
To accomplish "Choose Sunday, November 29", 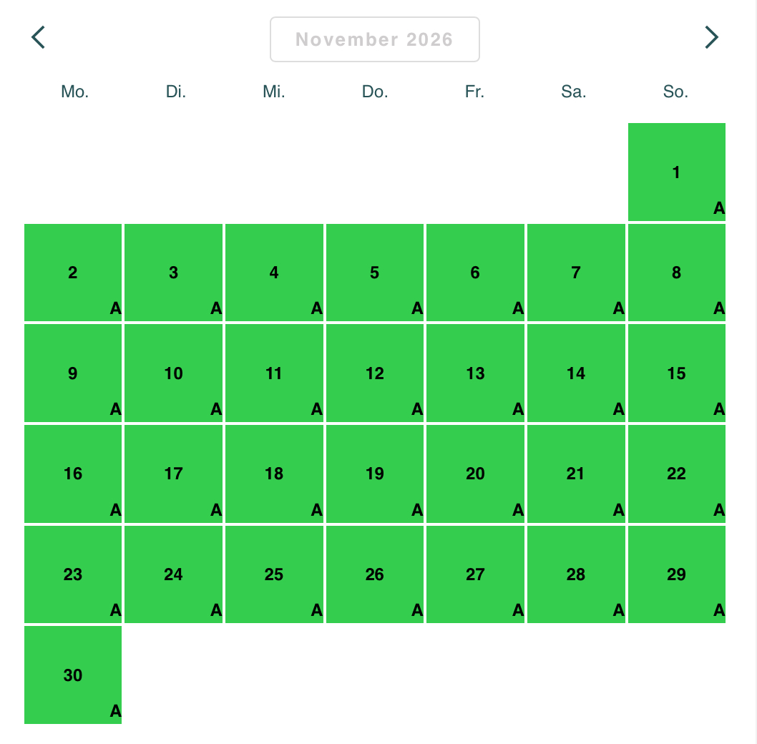I will pyautogui.click(x=676, y=574).
